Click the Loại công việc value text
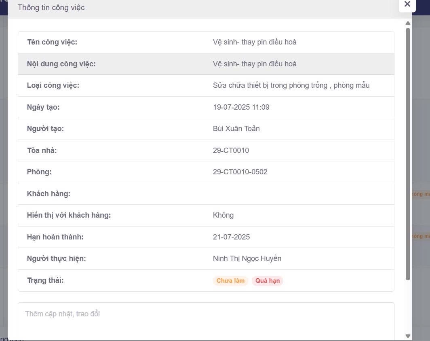 291,85
